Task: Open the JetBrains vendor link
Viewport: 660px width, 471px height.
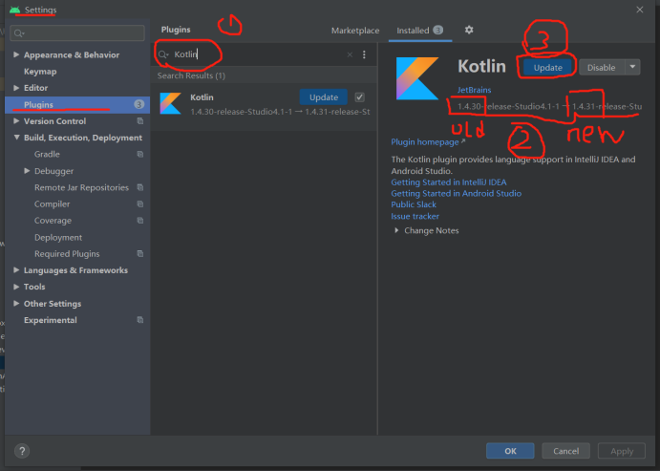Action: 475,90
